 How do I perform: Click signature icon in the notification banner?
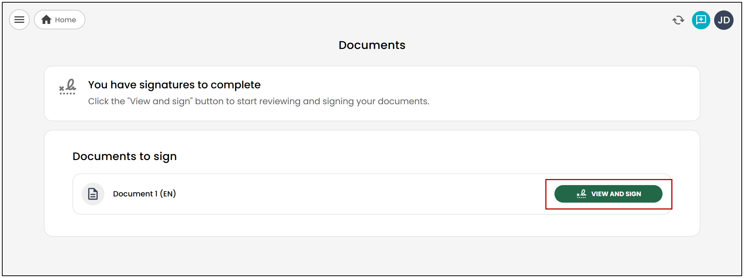67,87
